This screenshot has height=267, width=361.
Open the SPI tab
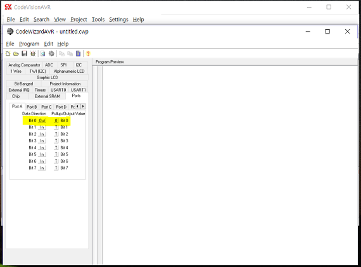[63, 65]
